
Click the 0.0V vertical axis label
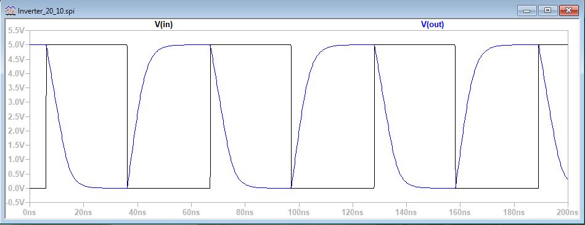click(16, 188)
